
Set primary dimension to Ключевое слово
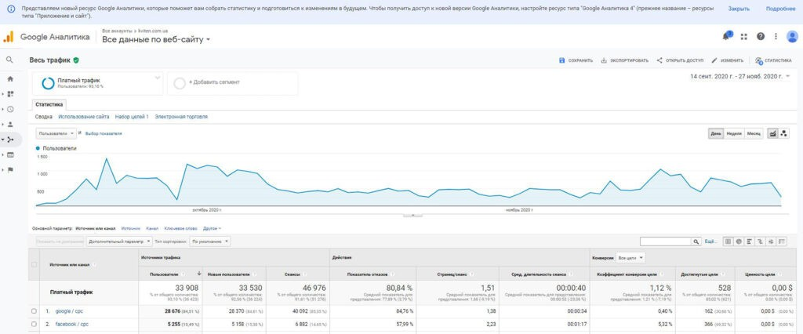tap(180, 228)
